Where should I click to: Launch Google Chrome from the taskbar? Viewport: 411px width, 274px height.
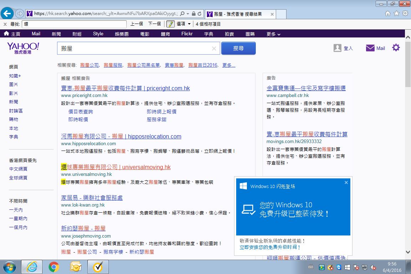pyautogui.click(x=54, y=267)
